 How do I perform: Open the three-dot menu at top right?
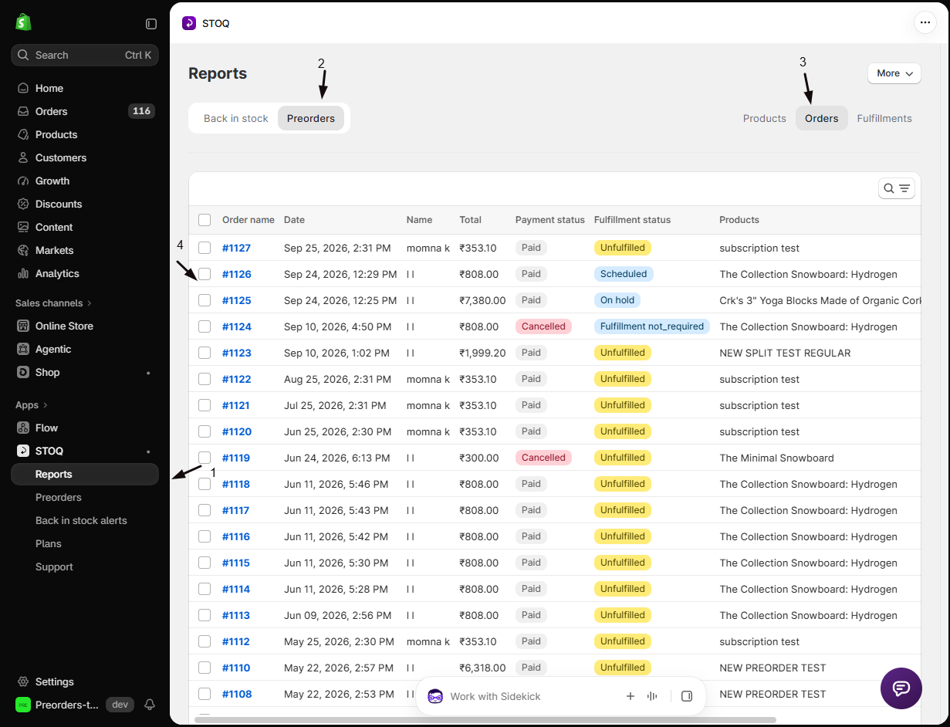[925, 22]
